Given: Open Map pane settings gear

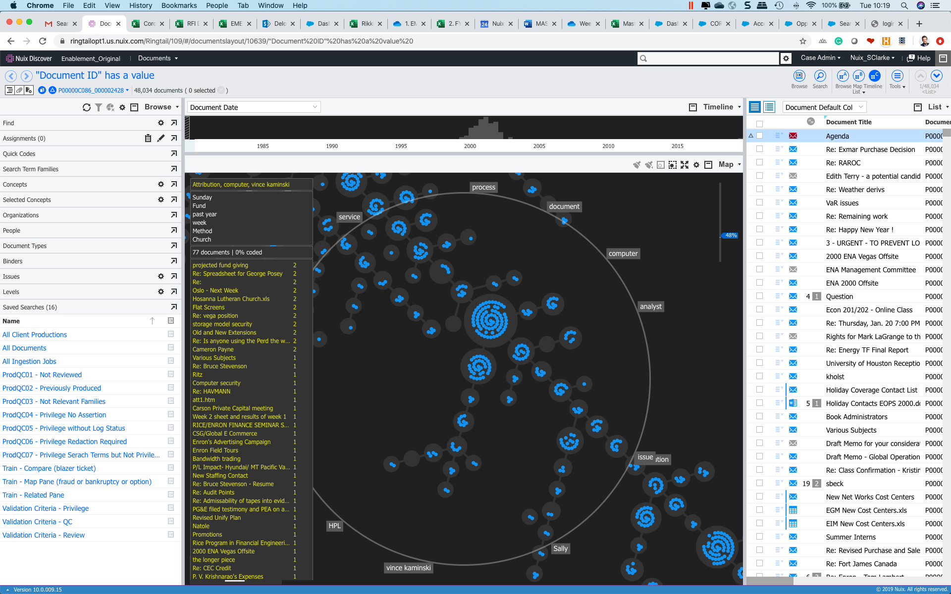Looking at the screenshot, I should pyautogui.click(x=696, y=165).
